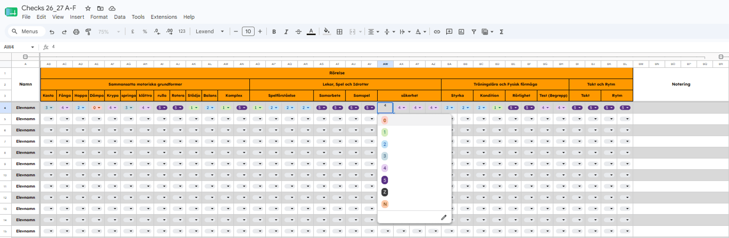
Task: Click the Increase decimal places icon
Action: coord(169,32)
